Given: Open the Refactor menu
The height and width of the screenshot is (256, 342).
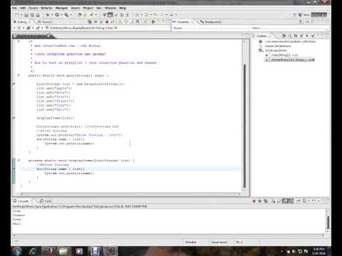Looking at the screenshot, I should (x=46, y=8).
